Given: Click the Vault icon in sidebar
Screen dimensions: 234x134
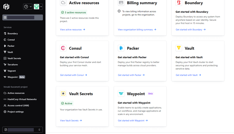Looking at the screenshot, I should [x=5, y=52].
